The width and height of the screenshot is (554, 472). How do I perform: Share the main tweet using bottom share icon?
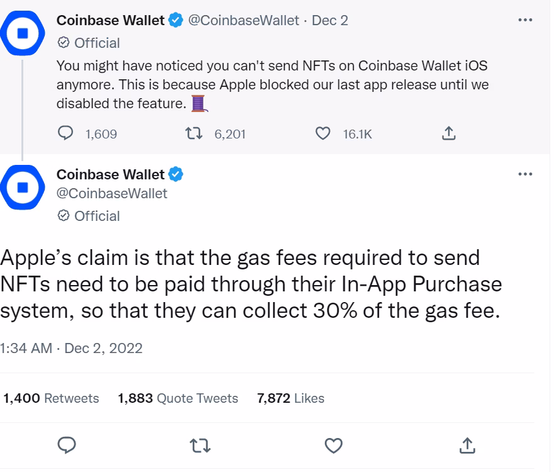point(467,445)
